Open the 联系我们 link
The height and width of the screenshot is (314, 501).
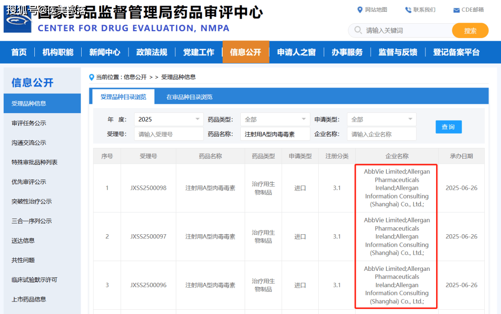pyautogui.click(x=424, y=10)
